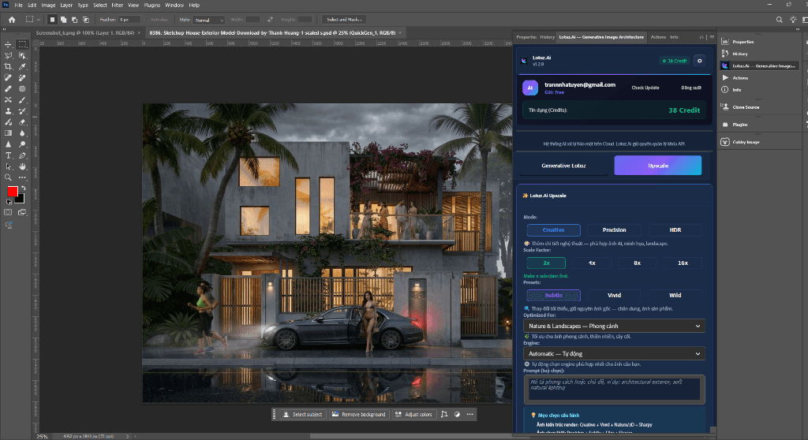Click Remove background in contextual bar
This screenshot has width=808, height=440.
[359, 414]
